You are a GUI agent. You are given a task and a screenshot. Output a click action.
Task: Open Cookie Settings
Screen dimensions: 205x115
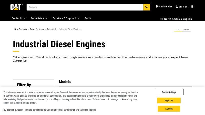click(x=169, y=92)
